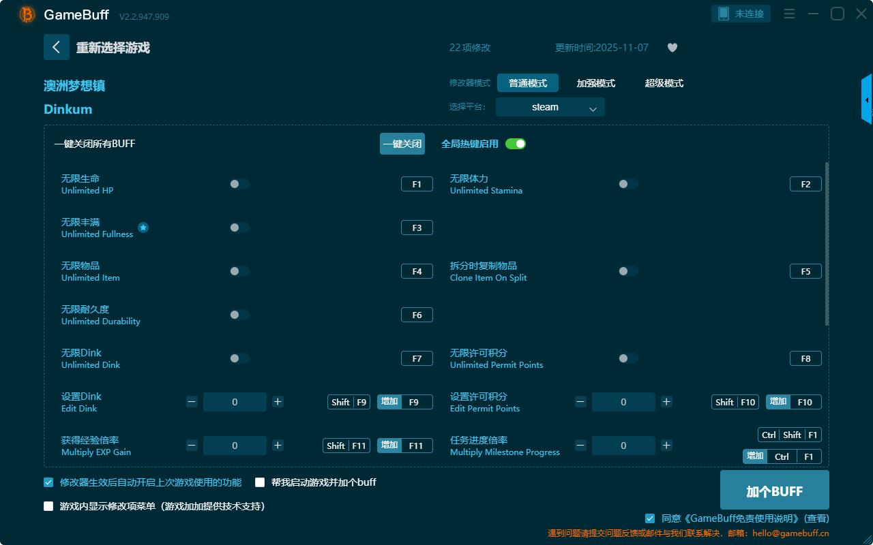Expand the blue side panel arrow

(867, 99)
